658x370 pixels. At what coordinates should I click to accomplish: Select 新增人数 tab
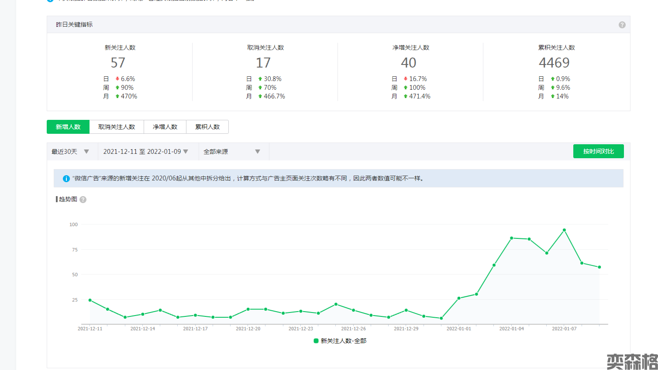pyautogui.click(x=68, y=127)
